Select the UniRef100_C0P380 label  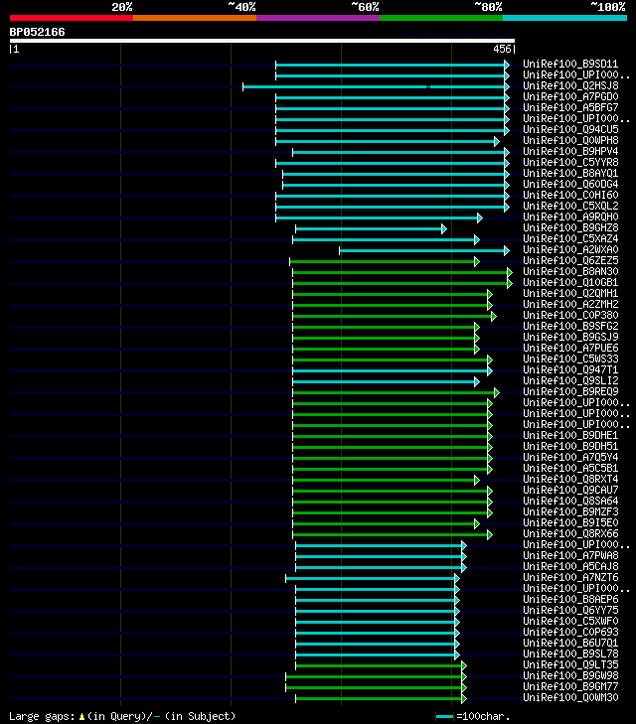[570, 316]
